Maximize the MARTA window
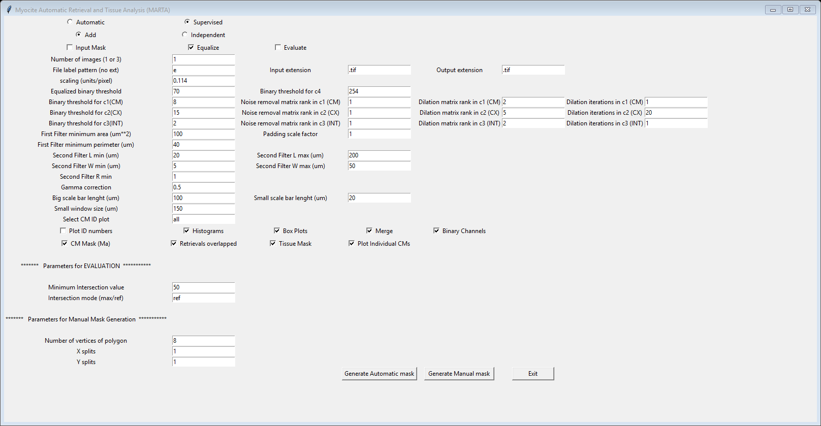Screen dimensions: 821x426 point(790,9)
